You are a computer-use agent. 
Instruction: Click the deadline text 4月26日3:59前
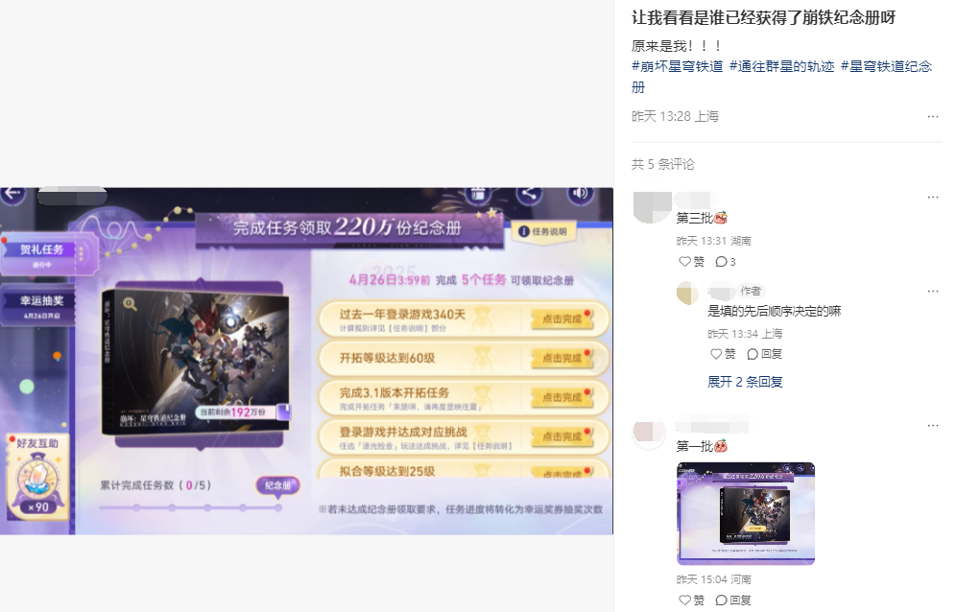(390, 280)
